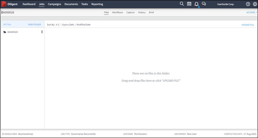Open the help question mark icon
The width and height of the screenshot is (258, 138).
coord(248,4)
